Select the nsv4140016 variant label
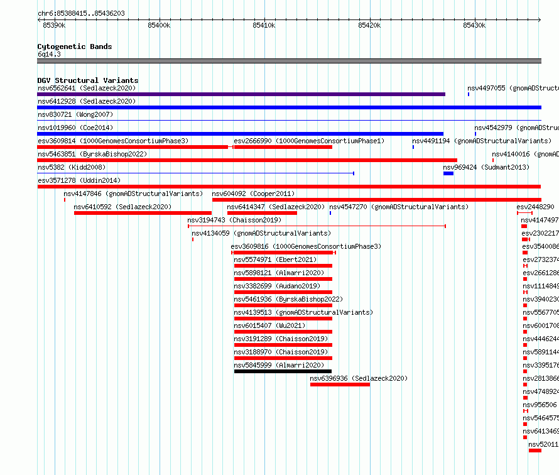Viewport: 559px width, 475px height. [526, 154]
